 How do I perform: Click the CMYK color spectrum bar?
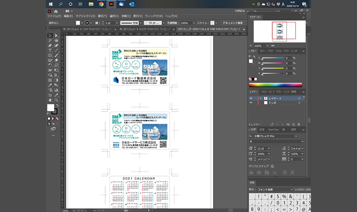click(275, 85)
